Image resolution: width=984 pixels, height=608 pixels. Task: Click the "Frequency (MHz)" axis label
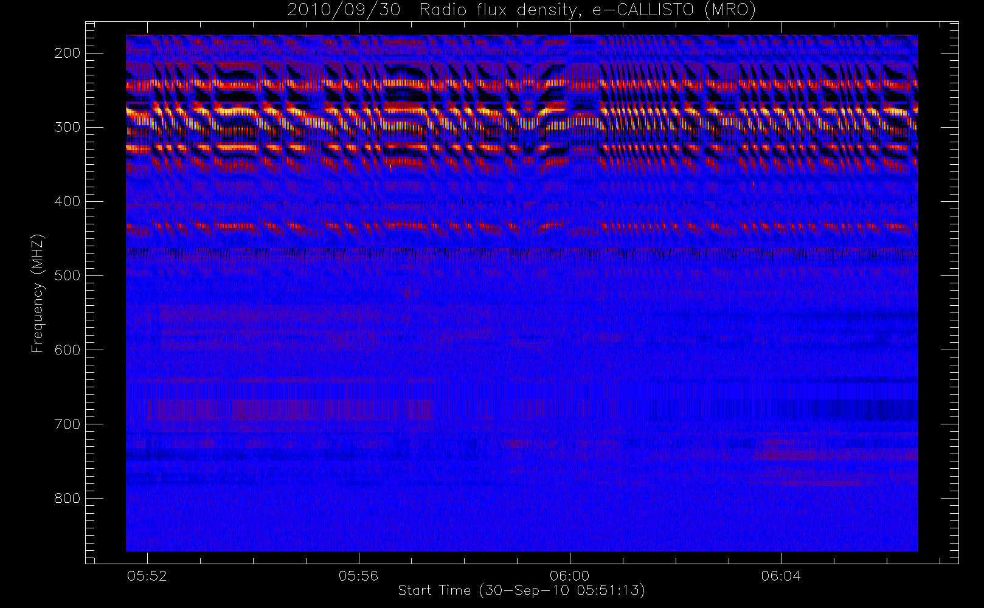point(38,293)
